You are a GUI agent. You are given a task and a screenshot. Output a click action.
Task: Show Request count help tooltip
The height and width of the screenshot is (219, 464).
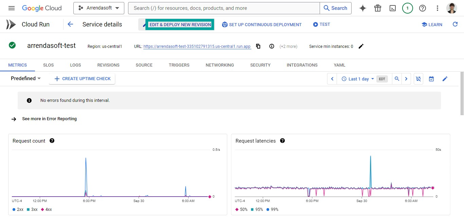tap(52, 141)
